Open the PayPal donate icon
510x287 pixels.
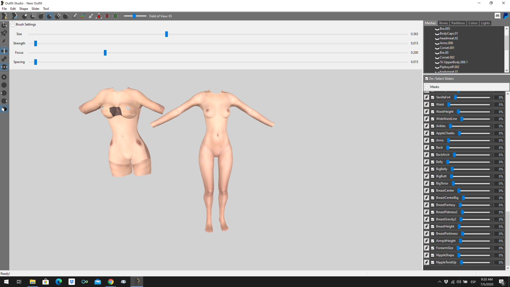pyautogui.click(x=506, y=16)
